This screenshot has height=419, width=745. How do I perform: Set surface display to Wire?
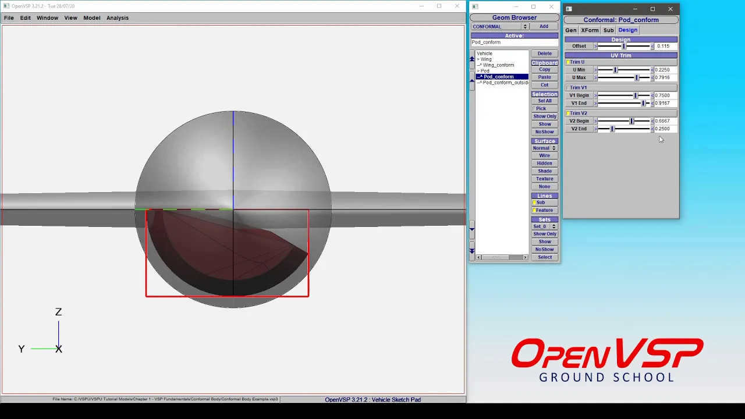545,156
